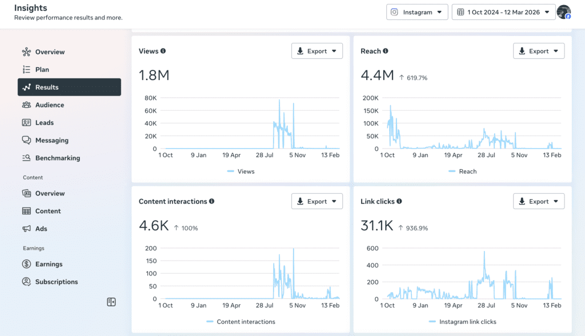This screenshot has width=585, height=336.
Task: Click the info icon beside Link clicks
Action: [399, 202]
